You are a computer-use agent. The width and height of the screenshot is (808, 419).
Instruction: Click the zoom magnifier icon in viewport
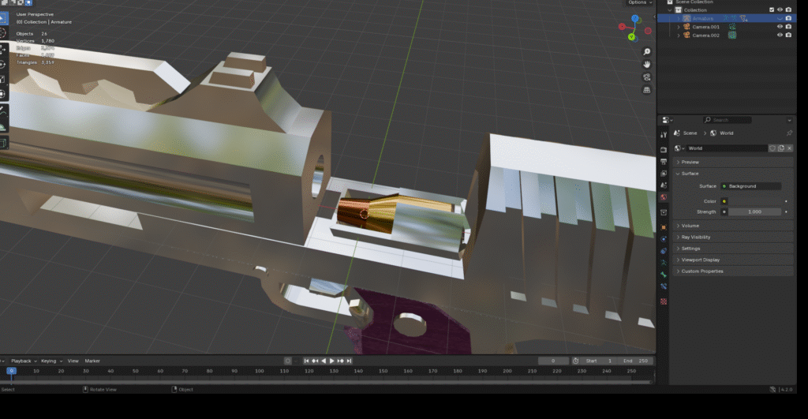[647, 52]
